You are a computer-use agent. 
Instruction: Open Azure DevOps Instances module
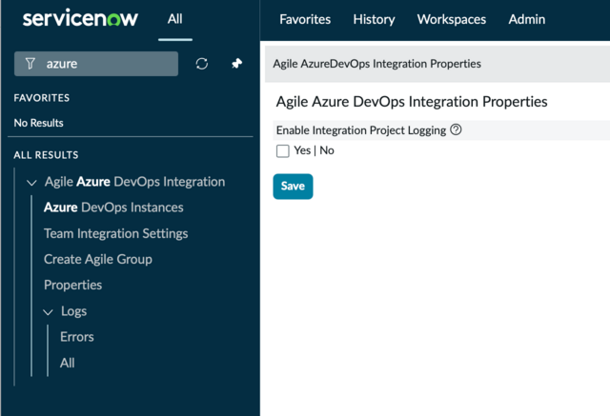click(113, 208)
